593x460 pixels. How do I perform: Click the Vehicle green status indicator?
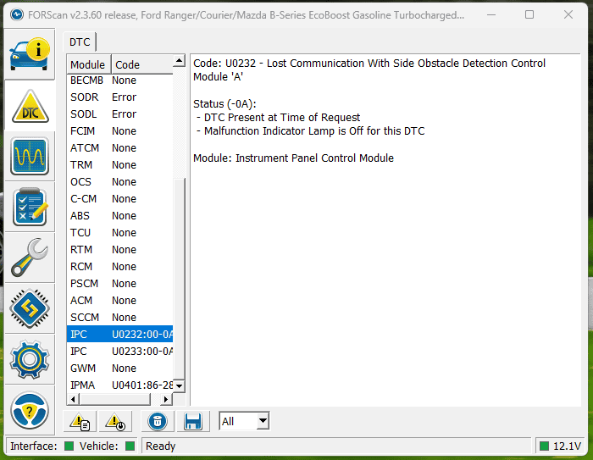[130, 446]
